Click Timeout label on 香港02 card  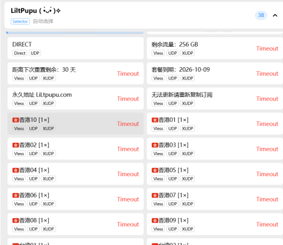[x=128, y=149]
